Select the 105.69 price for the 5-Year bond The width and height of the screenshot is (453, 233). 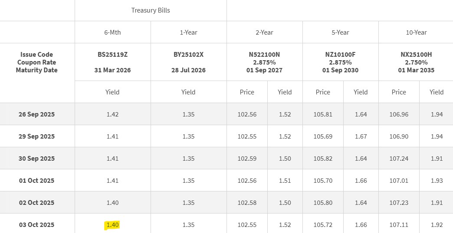[x=323, y=136]
